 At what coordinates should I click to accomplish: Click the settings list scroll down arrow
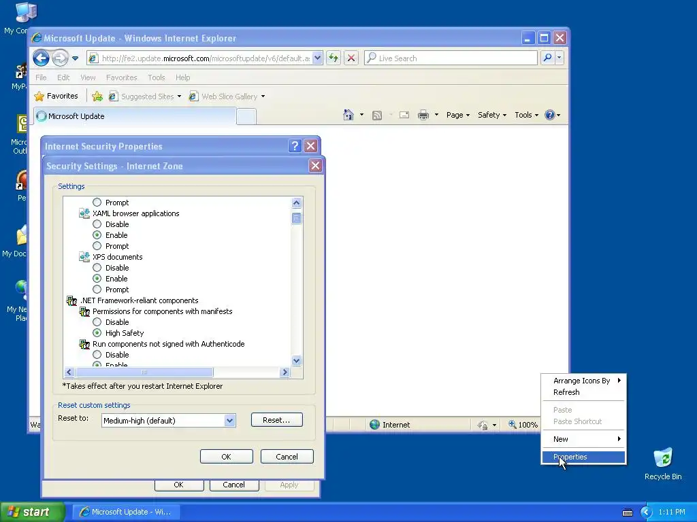tap(297, 360)
